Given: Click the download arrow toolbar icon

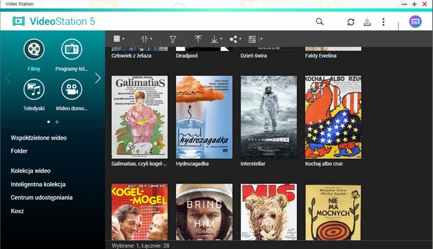Looking at the screenshot, I should tap(214, 39).
